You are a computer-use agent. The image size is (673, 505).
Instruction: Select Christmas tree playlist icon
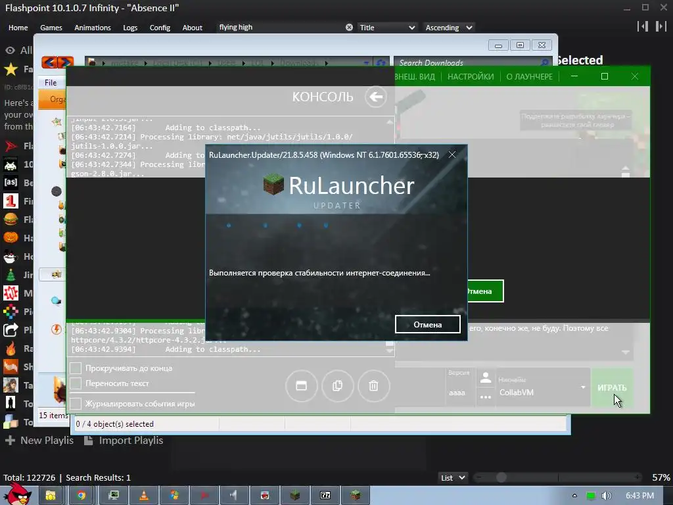click(11, 275)
